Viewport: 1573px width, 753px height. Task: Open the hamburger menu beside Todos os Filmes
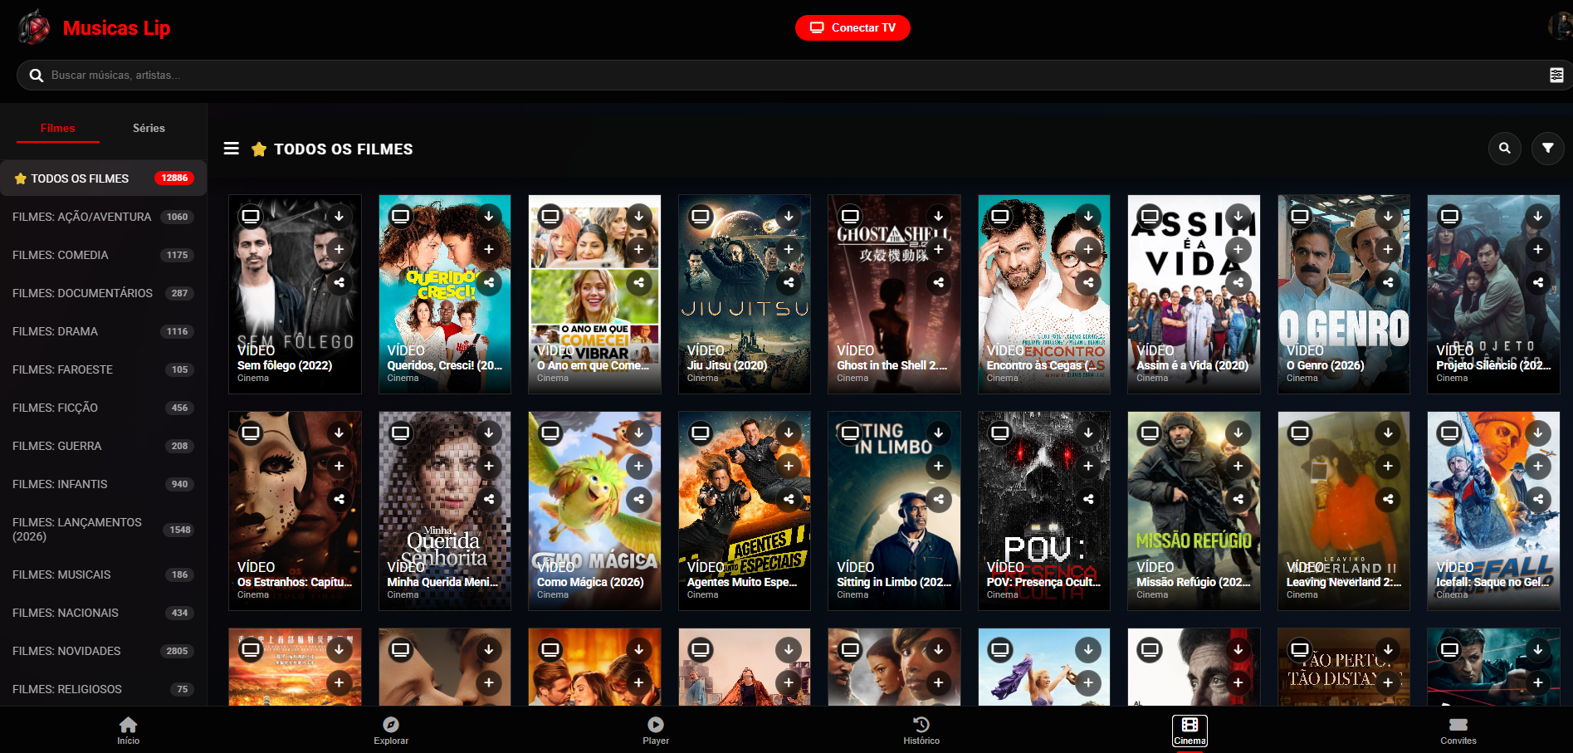(x=232, y=149)
